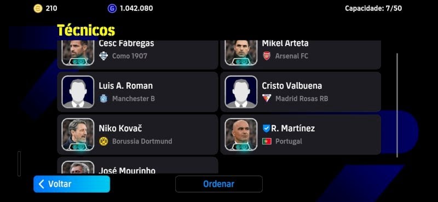This screenshot has width=438, height=202.
Task: Click the manager list vertical scrollbar
Action: [x=397, y=105]
